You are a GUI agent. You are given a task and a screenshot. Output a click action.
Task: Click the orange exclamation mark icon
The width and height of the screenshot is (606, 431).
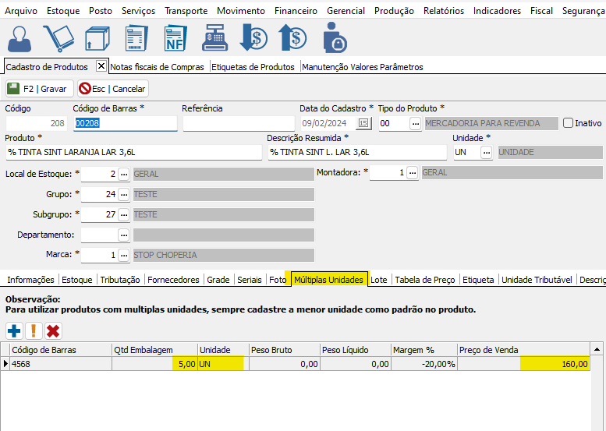[x=34, y=330]
